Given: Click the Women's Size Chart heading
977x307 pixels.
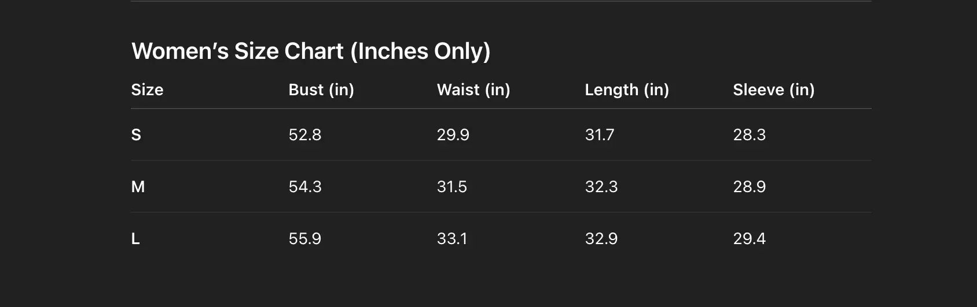Looking at the screenshot, I should tap(311, 51).
